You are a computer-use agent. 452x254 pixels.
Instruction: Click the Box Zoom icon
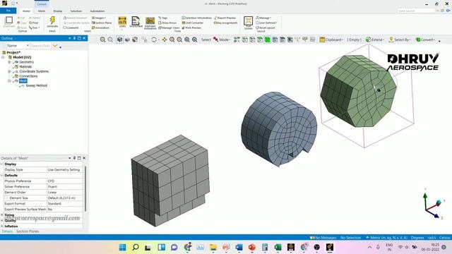pyautogui.click(x=187, y=40)
